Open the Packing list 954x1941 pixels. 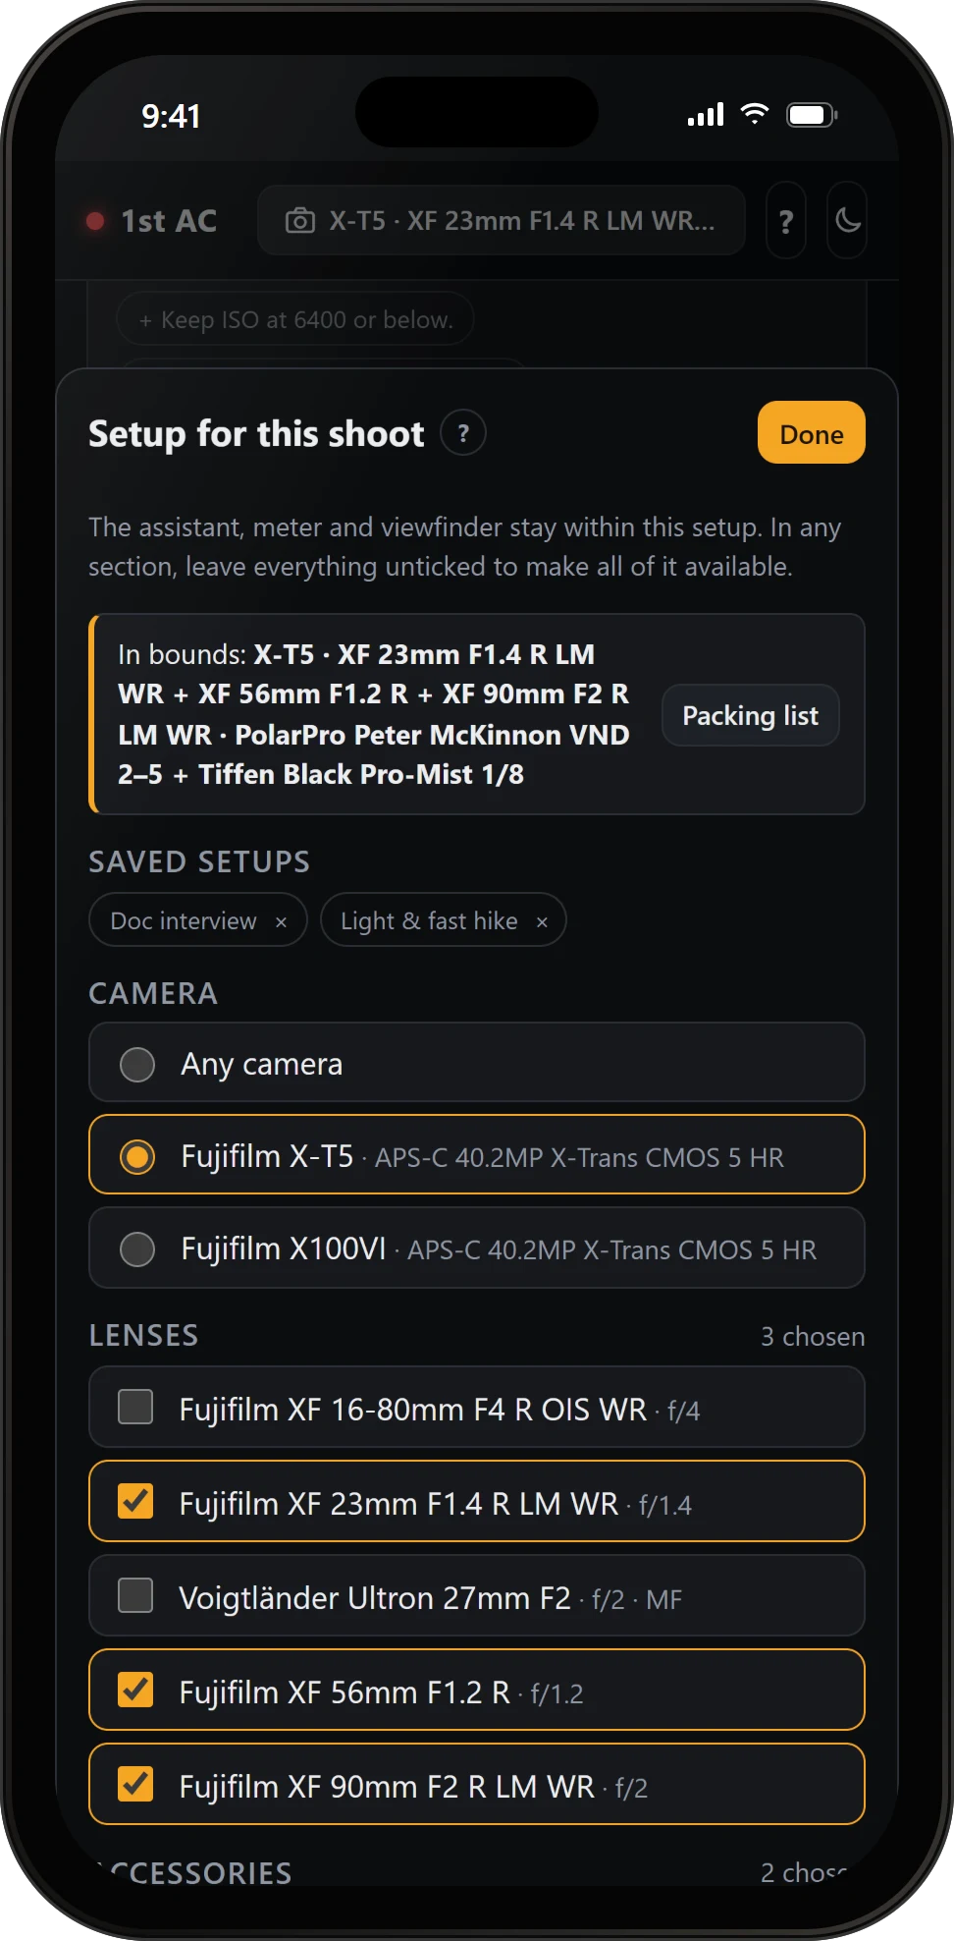(x=751, y=715)
